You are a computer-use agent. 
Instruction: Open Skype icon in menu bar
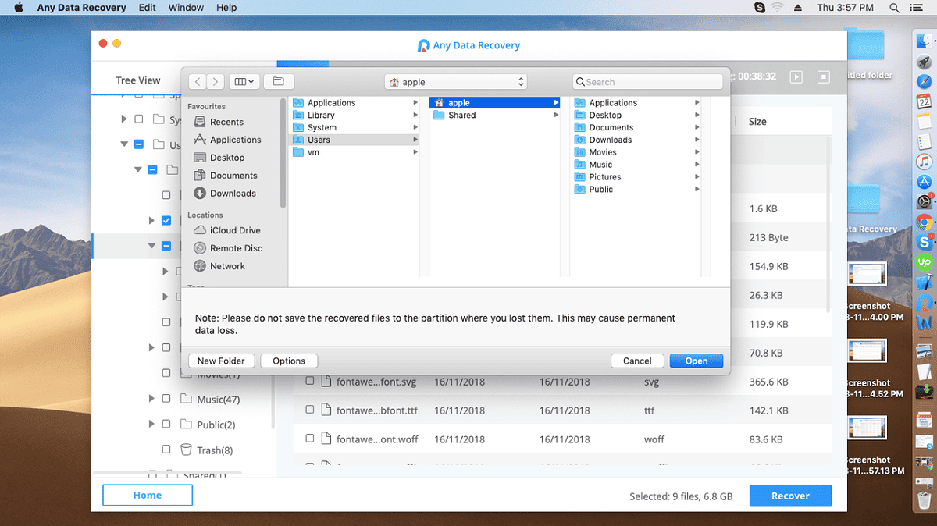pyautogui.click(x=760, y=7)
